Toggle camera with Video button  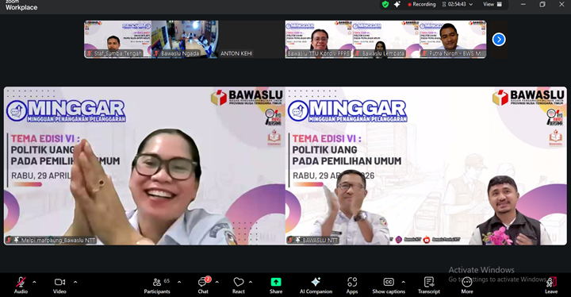tap(59, 285)
